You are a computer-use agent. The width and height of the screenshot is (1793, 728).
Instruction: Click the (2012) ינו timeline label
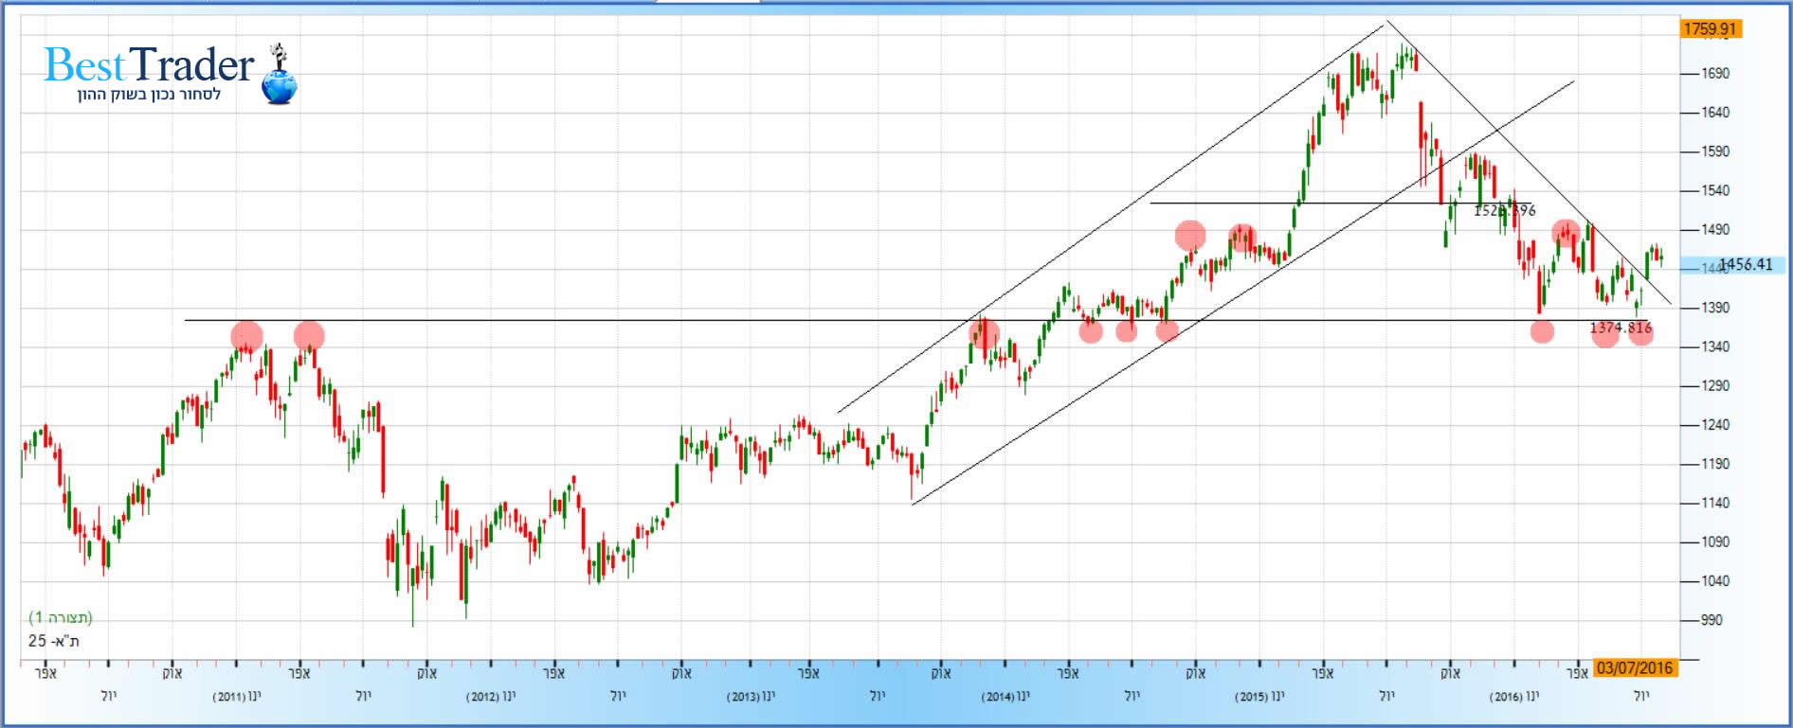click(x=491, y=697)
